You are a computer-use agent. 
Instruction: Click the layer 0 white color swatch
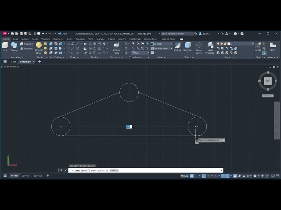point(229,44)
